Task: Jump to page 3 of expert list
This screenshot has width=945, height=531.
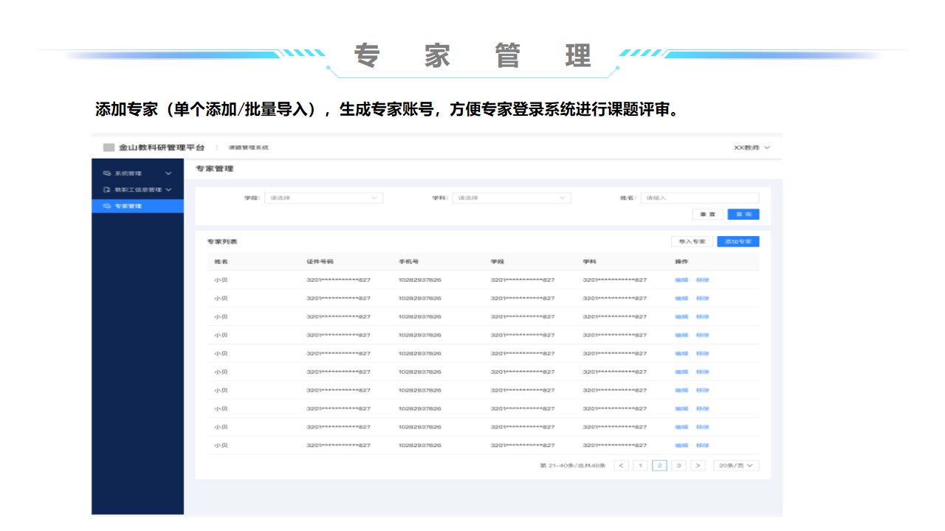Action: click(678, 465)
